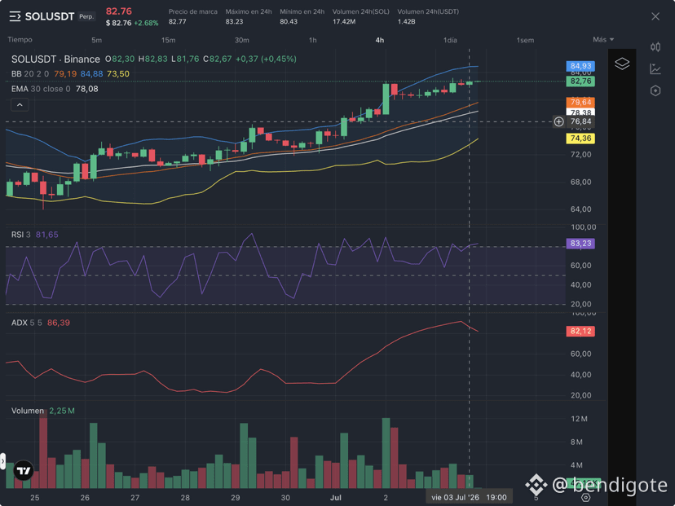Select the 4h timeframe
Image resolution: width=675 pixels, height=506 pixels.
coord(380,40)
